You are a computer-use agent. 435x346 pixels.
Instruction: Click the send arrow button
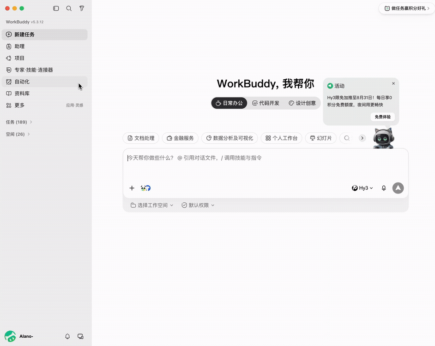[x=398, y=188]
